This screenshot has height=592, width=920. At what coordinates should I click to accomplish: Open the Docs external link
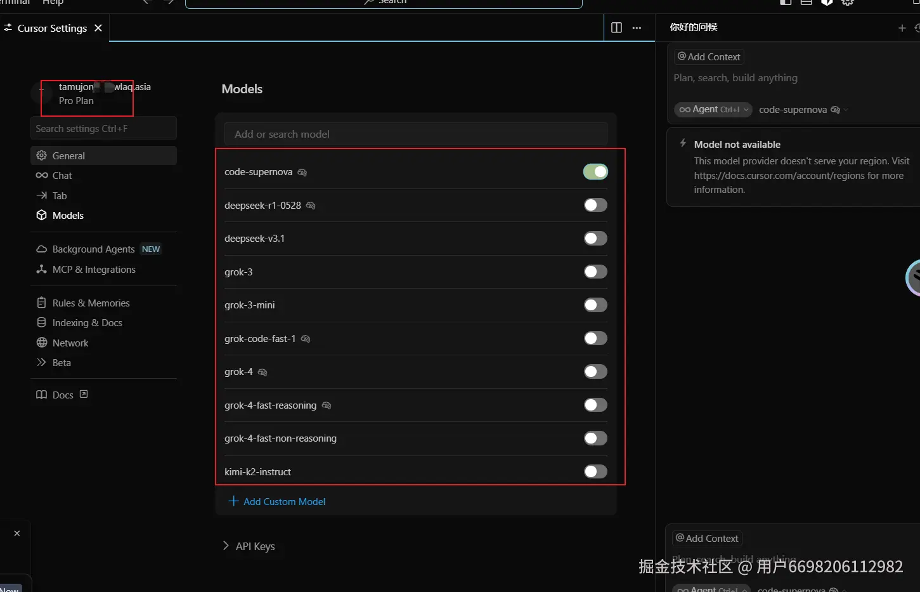62,395
